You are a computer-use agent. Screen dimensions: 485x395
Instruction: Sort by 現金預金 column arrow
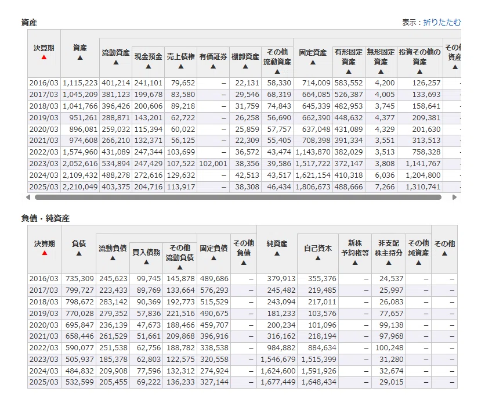click(x=149, y=66)
